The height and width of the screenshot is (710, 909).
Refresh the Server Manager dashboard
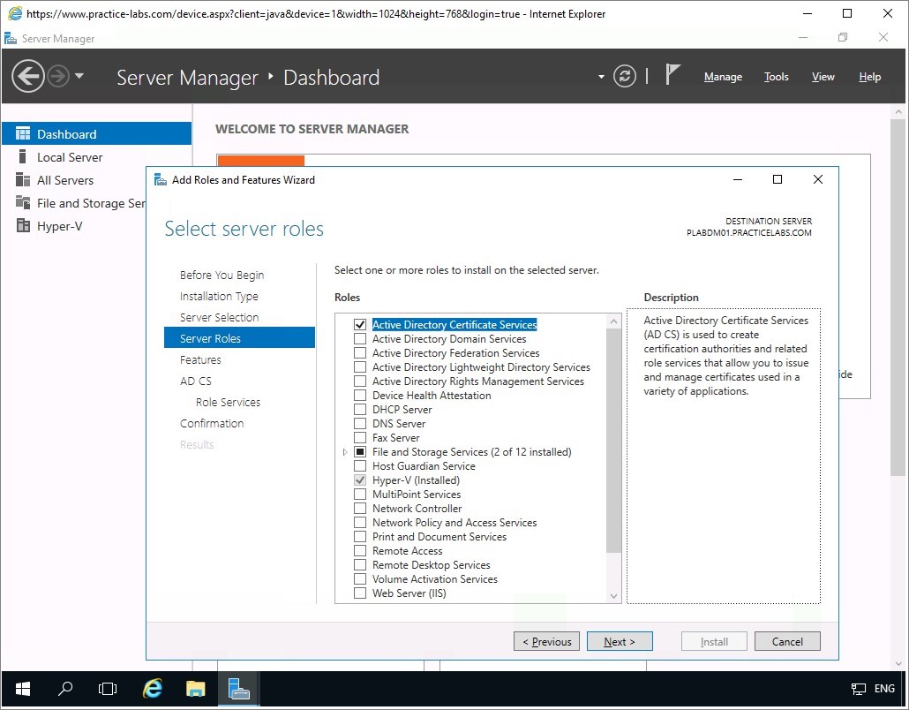pyautogui.click(x=624, y=76)
